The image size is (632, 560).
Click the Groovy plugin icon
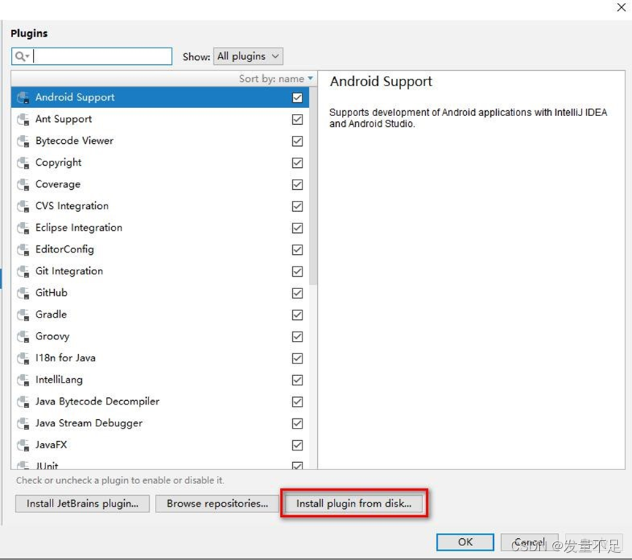click(x=23, y=337)
